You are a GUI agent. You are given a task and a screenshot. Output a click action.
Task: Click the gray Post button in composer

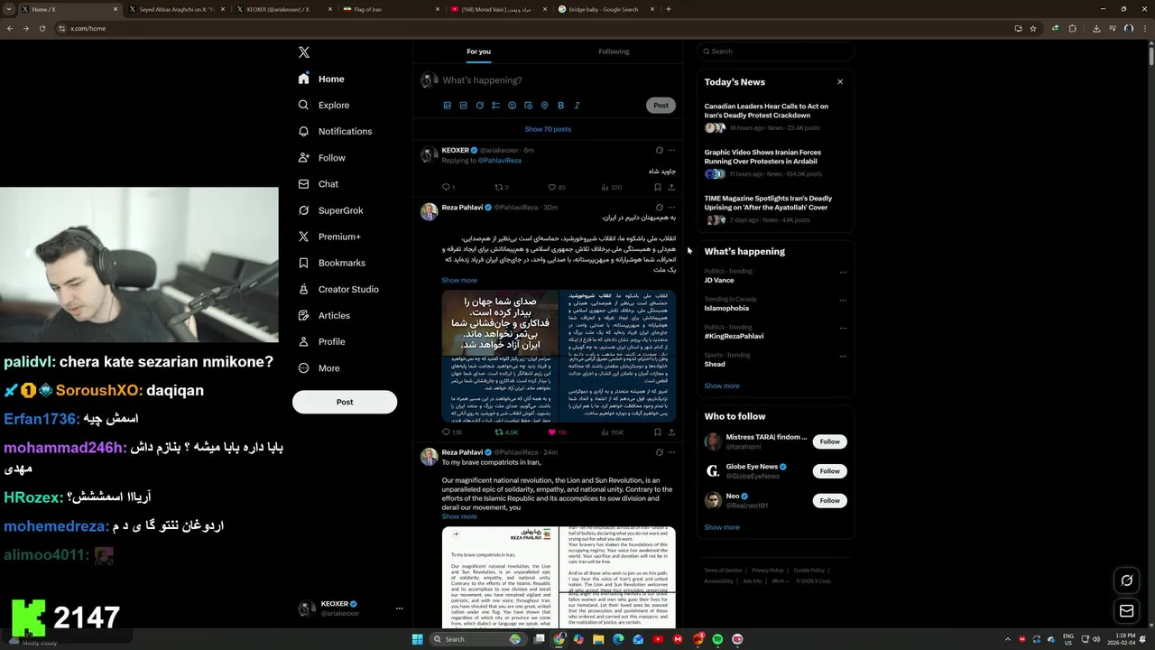click(x=661, y=106)
